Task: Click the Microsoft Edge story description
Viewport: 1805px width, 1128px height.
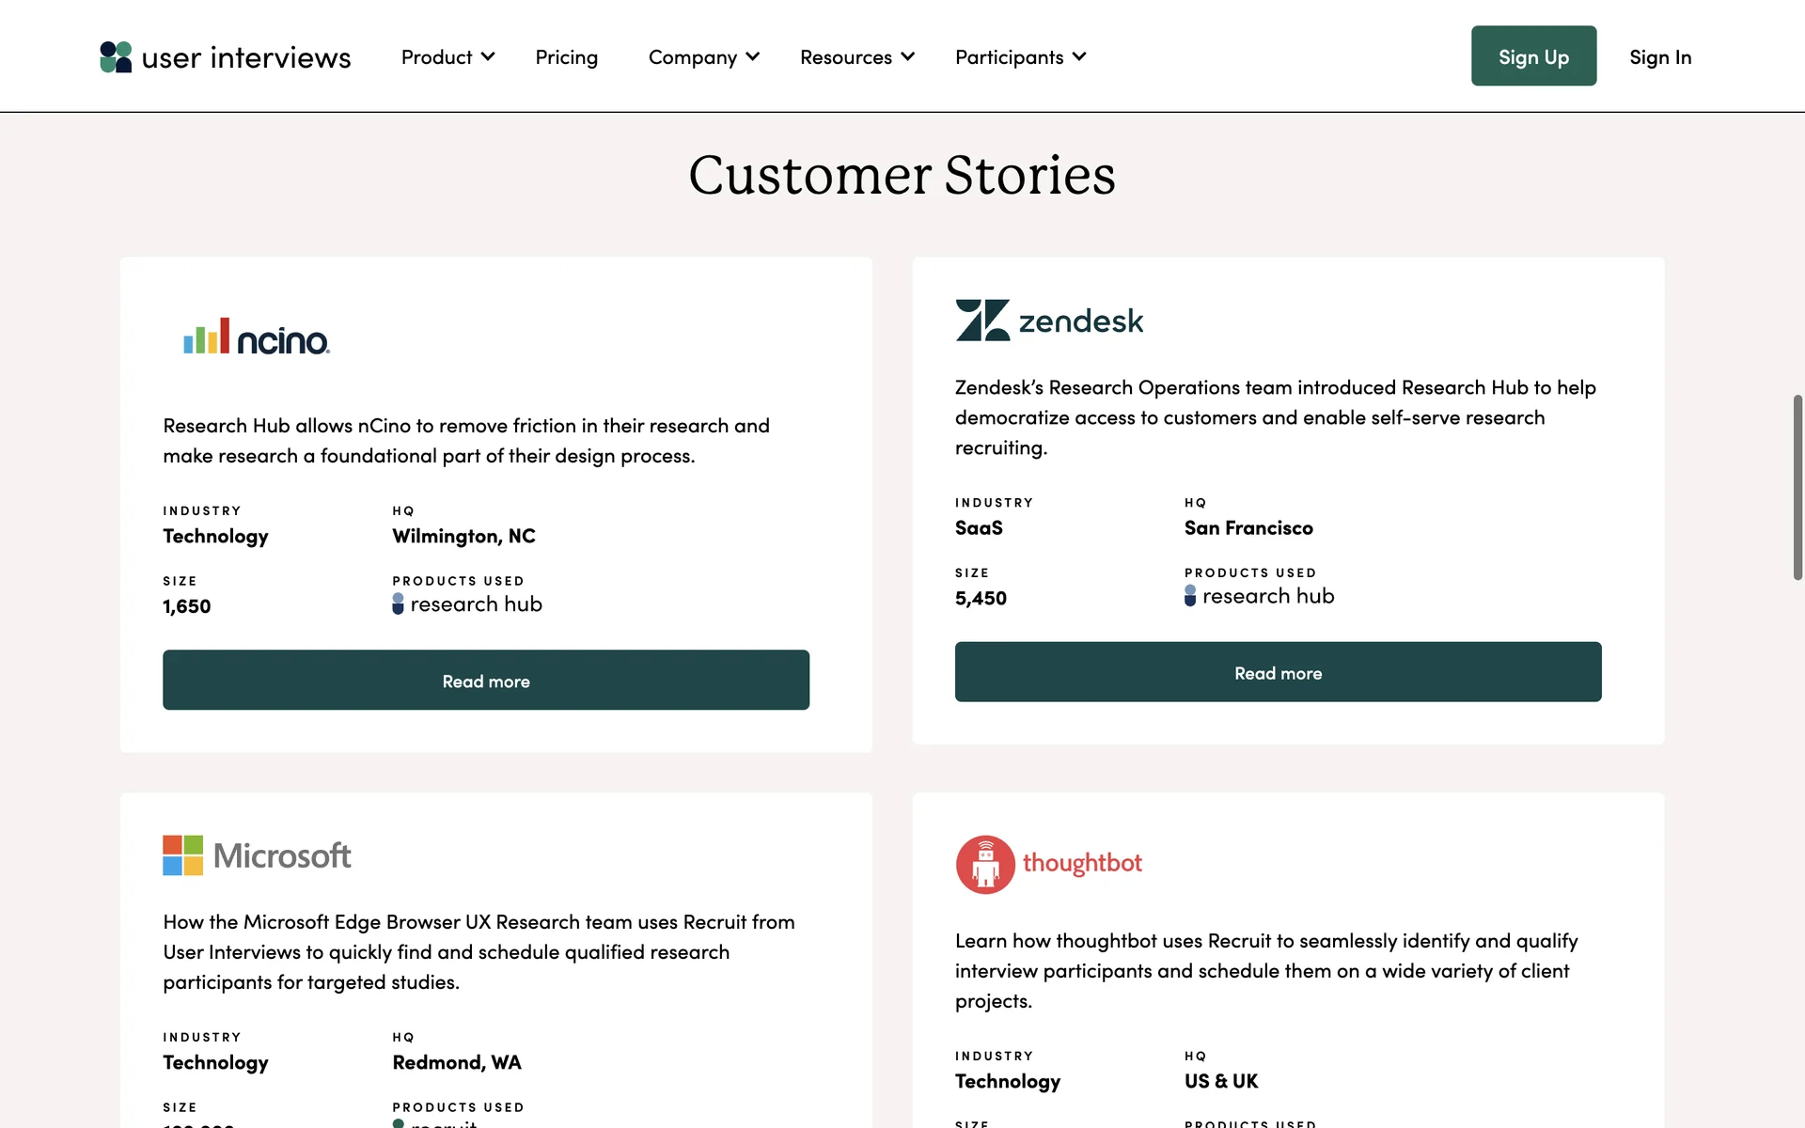Action: (479, 951)
